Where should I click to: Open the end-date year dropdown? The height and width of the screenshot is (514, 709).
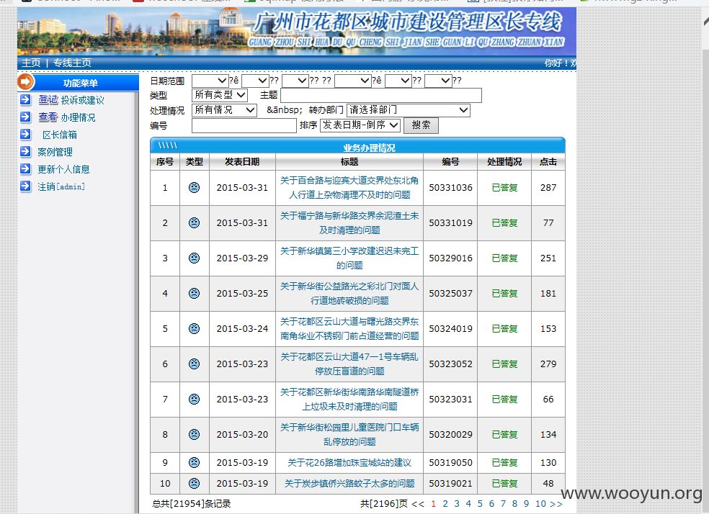coord(353,81)
